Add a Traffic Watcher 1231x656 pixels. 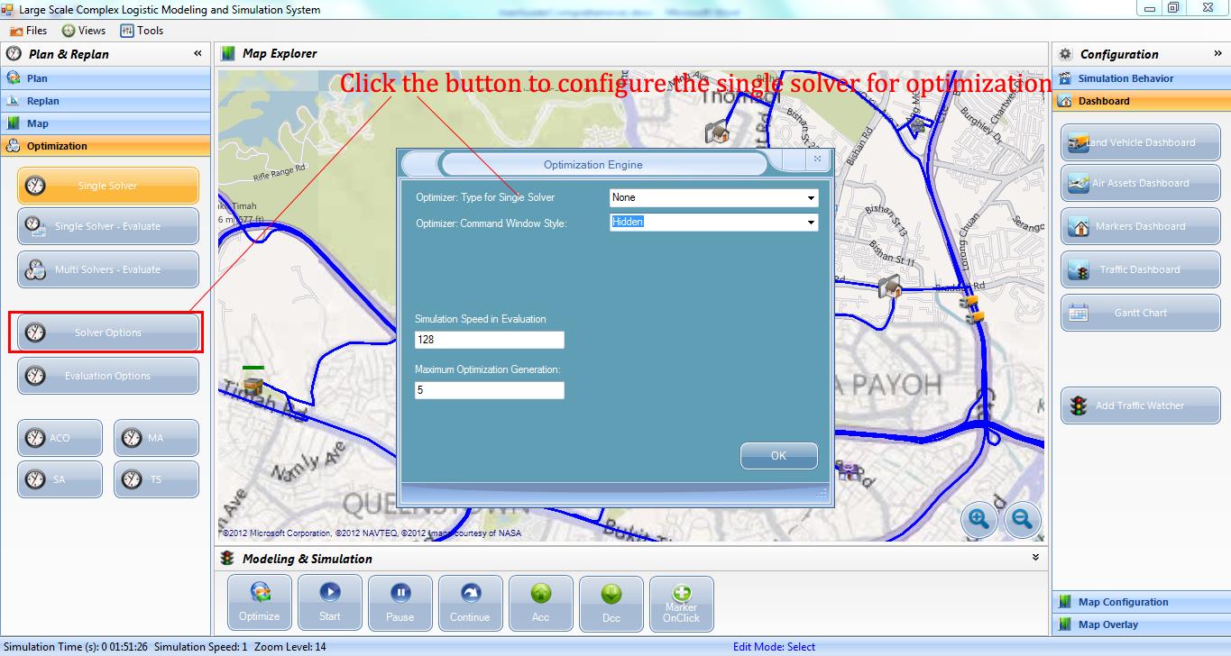1140,405
